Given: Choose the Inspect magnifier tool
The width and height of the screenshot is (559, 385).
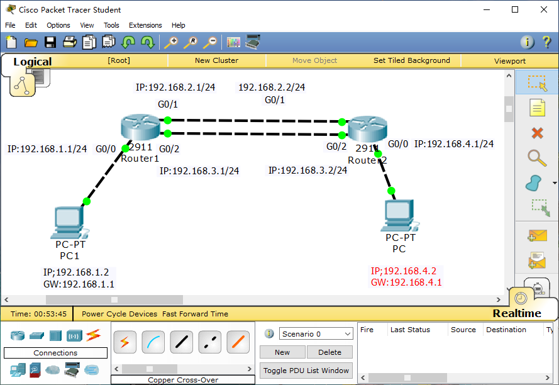Looking at the screenshot, I should 537,158.
